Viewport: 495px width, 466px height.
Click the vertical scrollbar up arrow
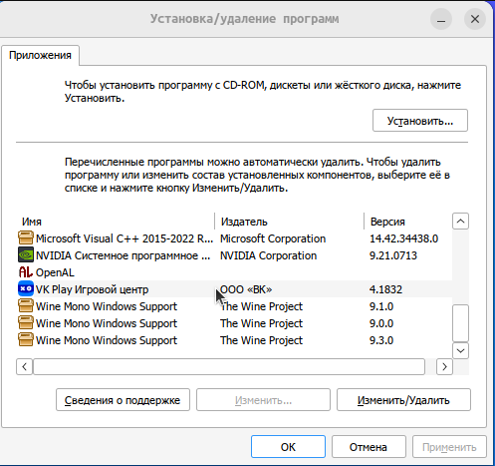click(x=460, y=222)
